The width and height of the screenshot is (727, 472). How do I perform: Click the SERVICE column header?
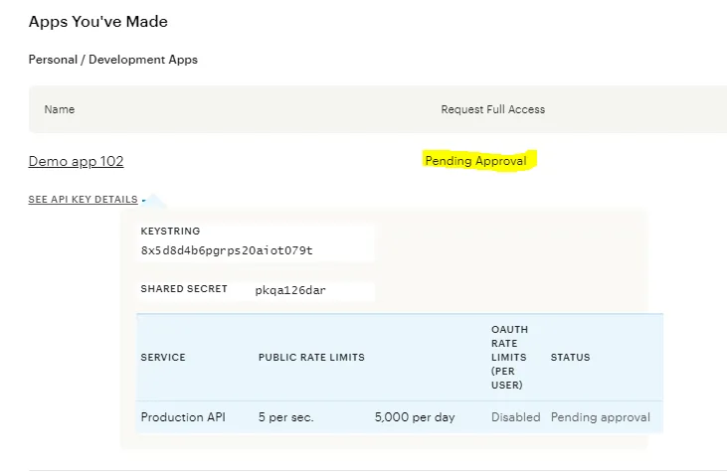163,358
